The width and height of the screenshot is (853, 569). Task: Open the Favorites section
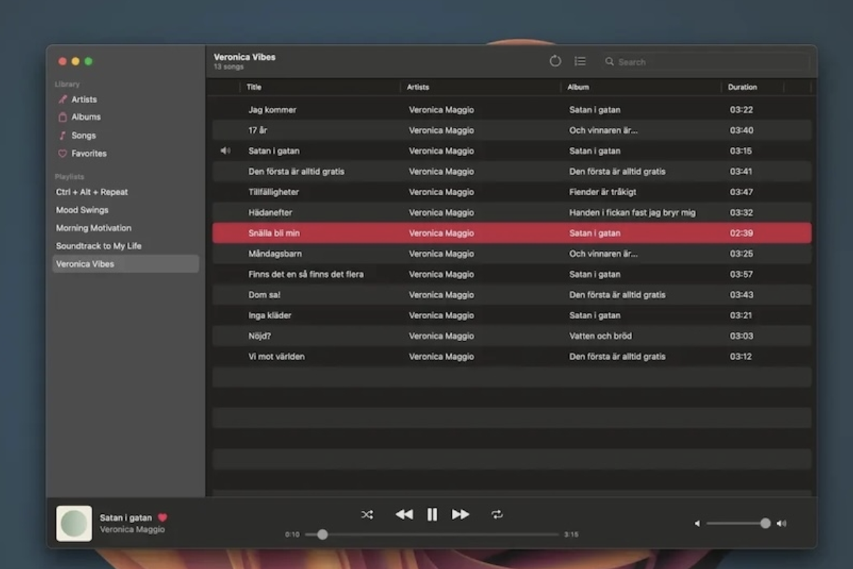(87, 154)
